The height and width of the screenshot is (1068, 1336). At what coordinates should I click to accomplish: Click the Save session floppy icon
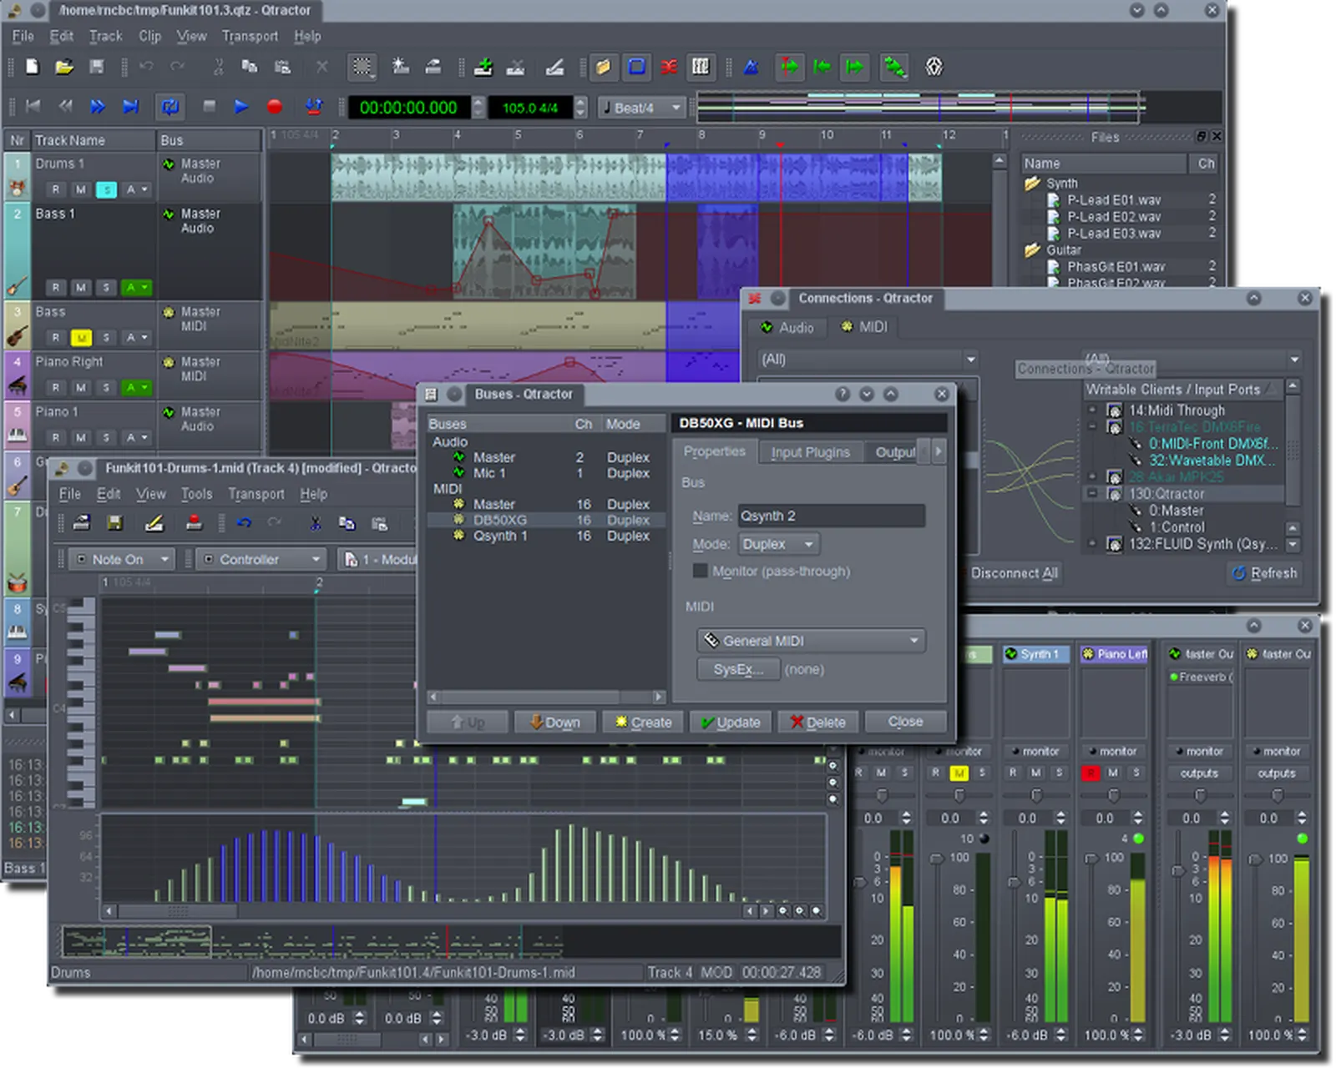[x=97, y=67]
